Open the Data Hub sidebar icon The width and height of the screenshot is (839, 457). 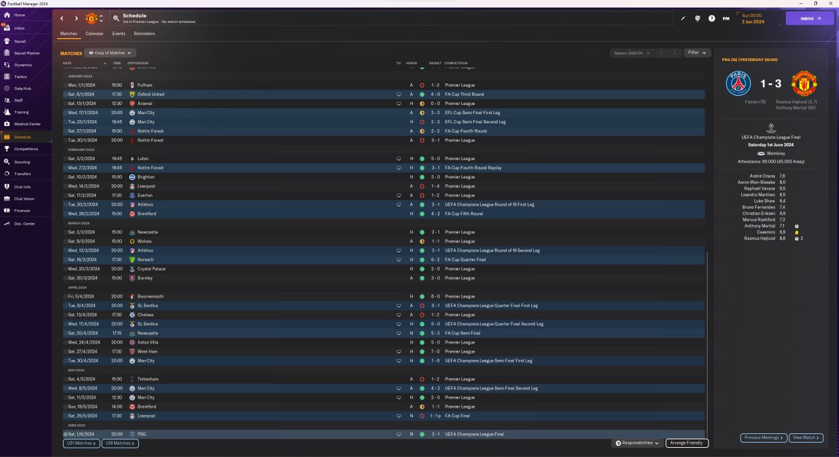7,89
